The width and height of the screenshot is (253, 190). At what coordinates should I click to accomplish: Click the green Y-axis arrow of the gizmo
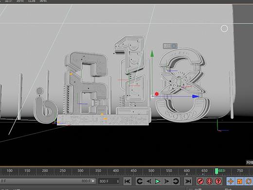(152, 54)
